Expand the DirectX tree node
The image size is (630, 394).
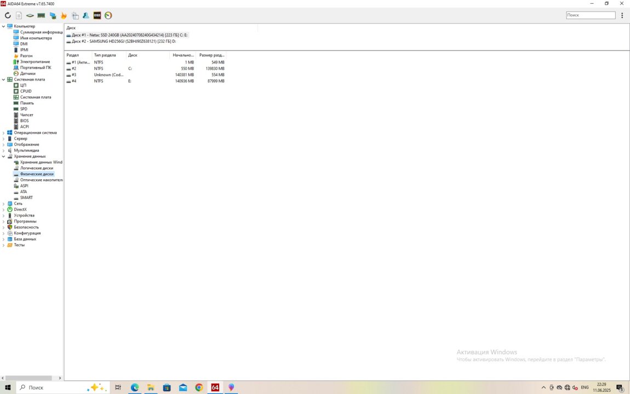[x=3, y=209]
